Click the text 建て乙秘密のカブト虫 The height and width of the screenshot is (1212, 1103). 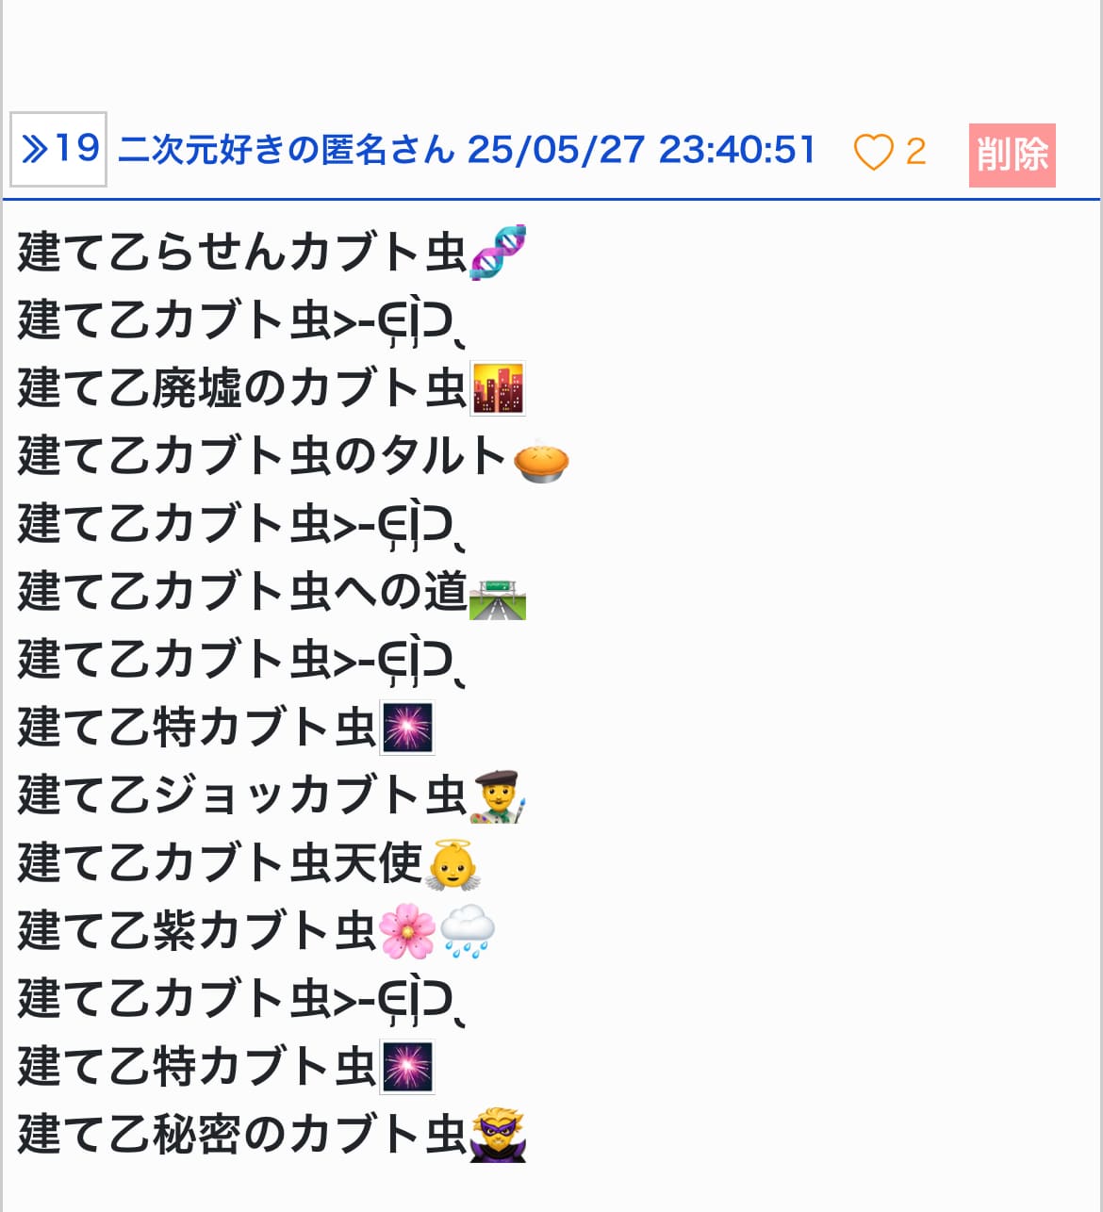point(242,1135)
